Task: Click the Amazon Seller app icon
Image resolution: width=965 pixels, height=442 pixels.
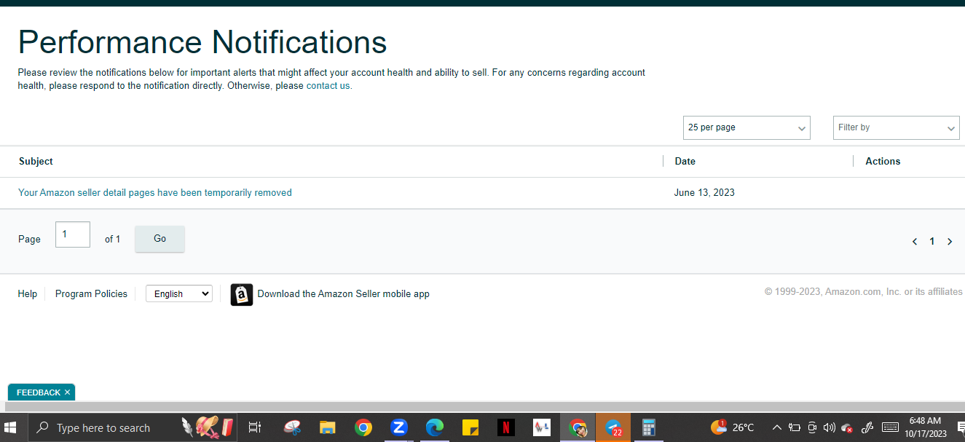Action: click(x=242, y=294)
